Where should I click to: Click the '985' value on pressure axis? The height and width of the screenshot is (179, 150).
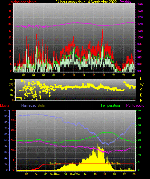[139, 57]
